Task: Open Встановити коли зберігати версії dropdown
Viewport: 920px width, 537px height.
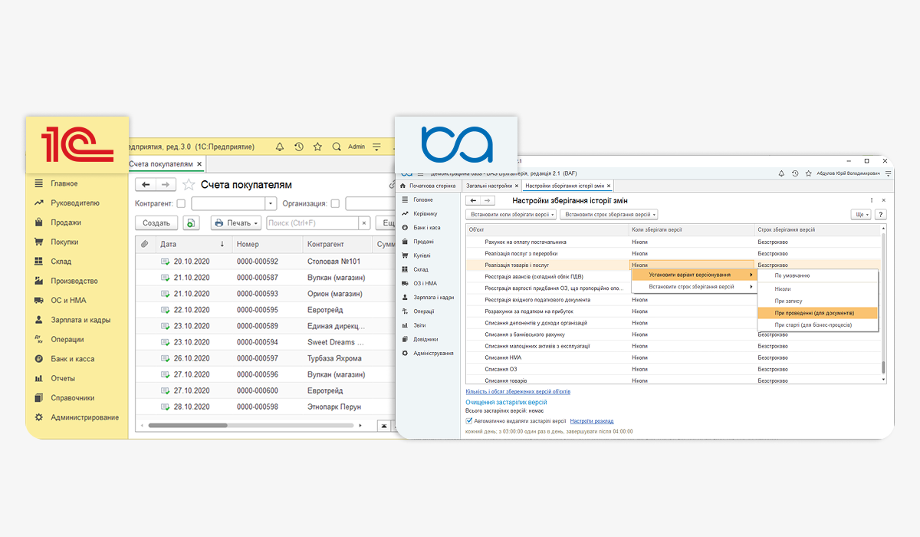Action: point(511,215)
